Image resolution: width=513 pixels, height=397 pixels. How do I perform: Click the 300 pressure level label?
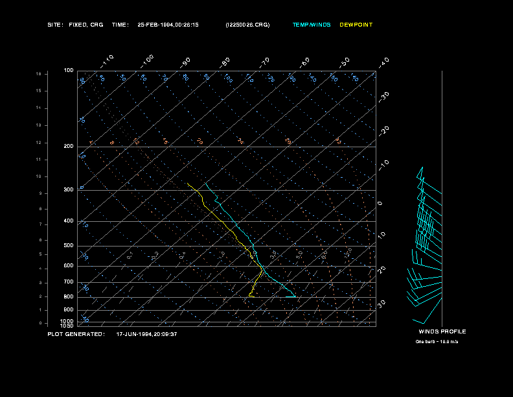(69, 189)
